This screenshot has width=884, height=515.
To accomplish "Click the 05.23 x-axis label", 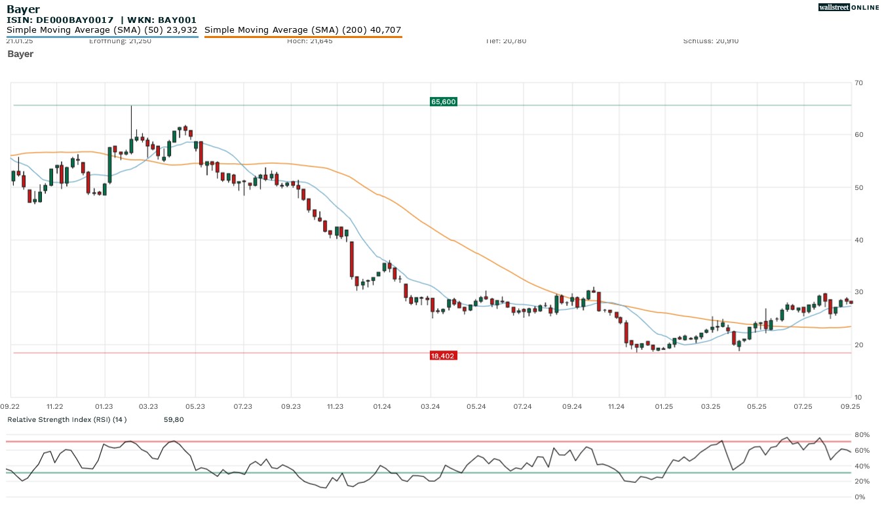I will click(x=195, y=406).
